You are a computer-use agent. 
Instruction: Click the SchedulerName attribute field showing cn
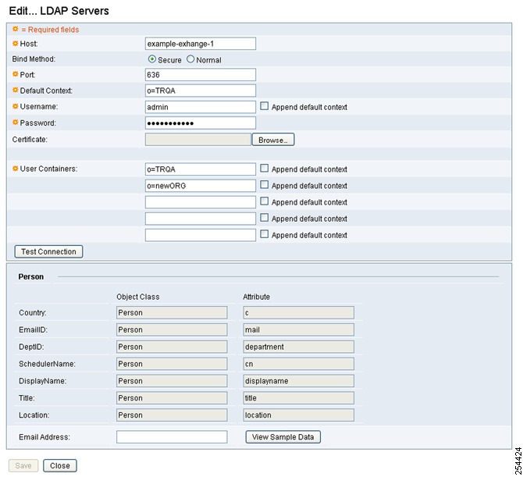[x=298, y=364]
